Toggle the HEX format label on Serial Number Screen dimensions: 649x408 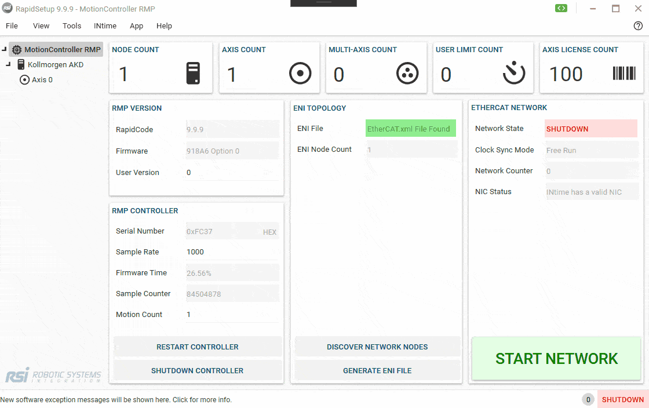tap(269, 232)
